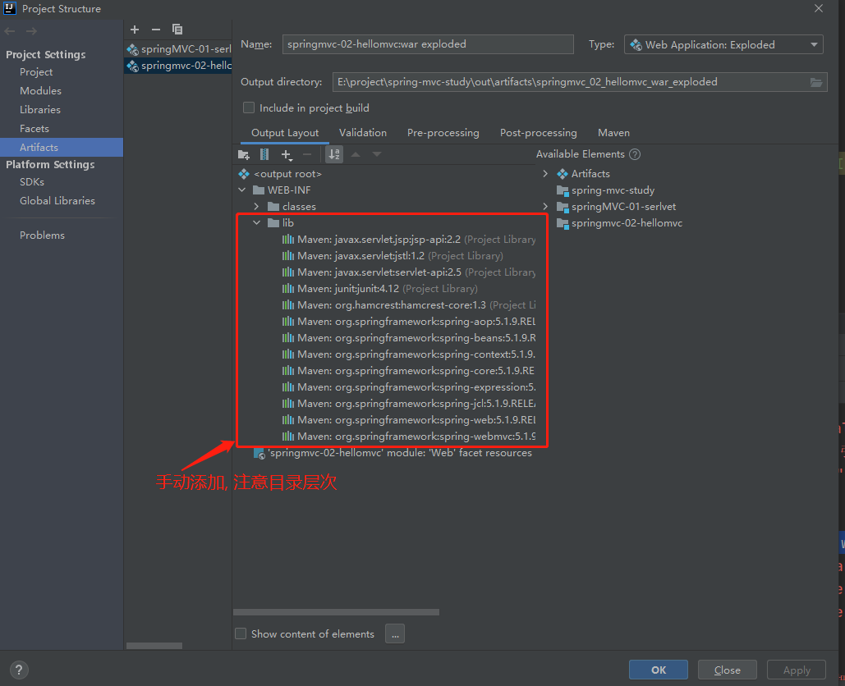Open the Add Copy Of plus dropdown
The image size is (845, 686).
287,155
